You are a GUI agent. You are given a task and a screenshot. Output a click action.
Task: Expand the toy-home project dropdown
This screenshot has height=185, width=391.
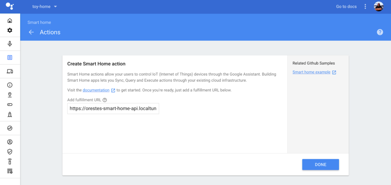45,6
